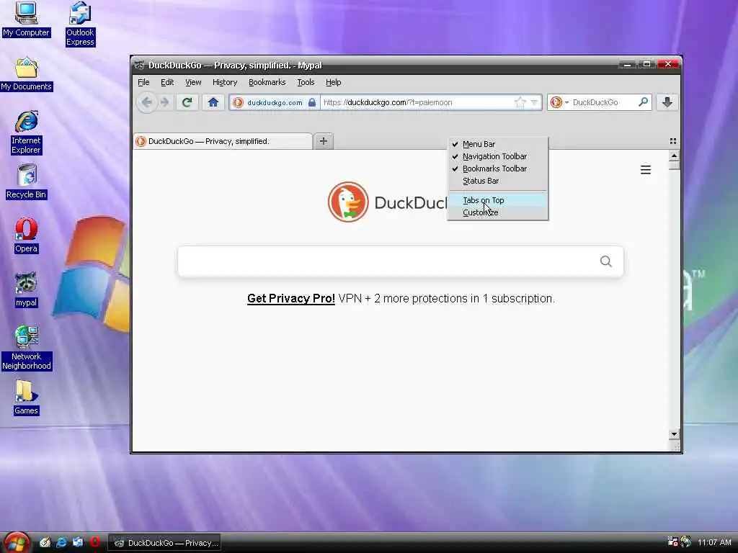Click Internet Explorer quick launch taskbar icon
Image resolution: width=738 pixels, height=553 pixels.
[61, 542]
